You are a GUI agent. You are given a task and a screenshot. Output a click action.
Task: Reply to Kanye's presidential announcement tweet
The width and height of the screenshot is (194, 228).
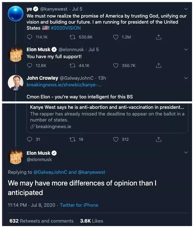(x=30, y=37)
